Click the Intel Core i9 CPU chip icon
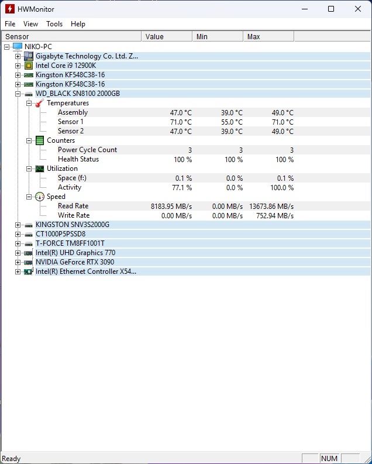372x464 pixels. (x=29, y=66)
